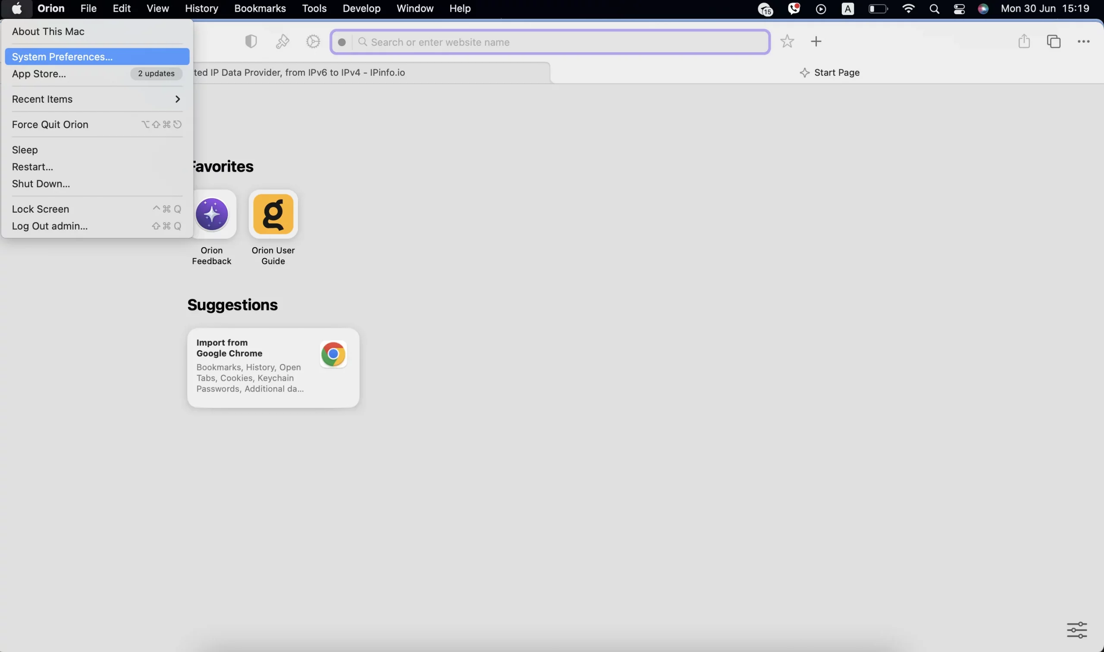Open Control Center in menu bar
Viewport: 1104px width, 652px height.
point(959,9)
